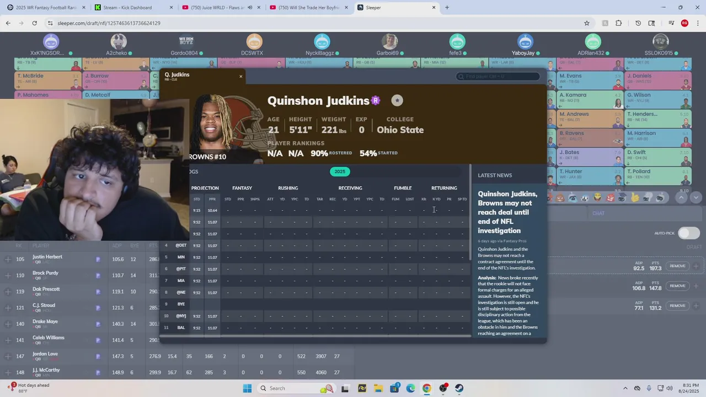Viewport: 706px width, 397px height.
Task: Add Dak Prescott to queue with plus icon
Action: [8, 291]
